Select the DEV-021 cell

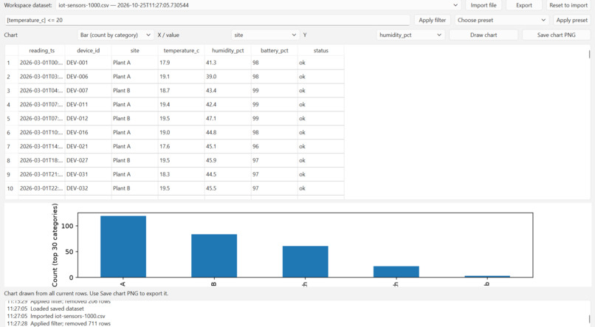88,146
